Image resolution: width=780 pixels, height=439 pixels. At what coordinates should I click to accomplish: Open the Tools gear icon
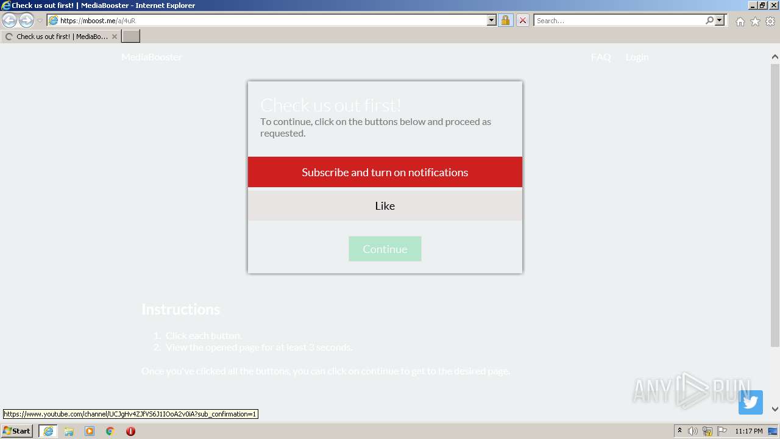coord(770,21)
